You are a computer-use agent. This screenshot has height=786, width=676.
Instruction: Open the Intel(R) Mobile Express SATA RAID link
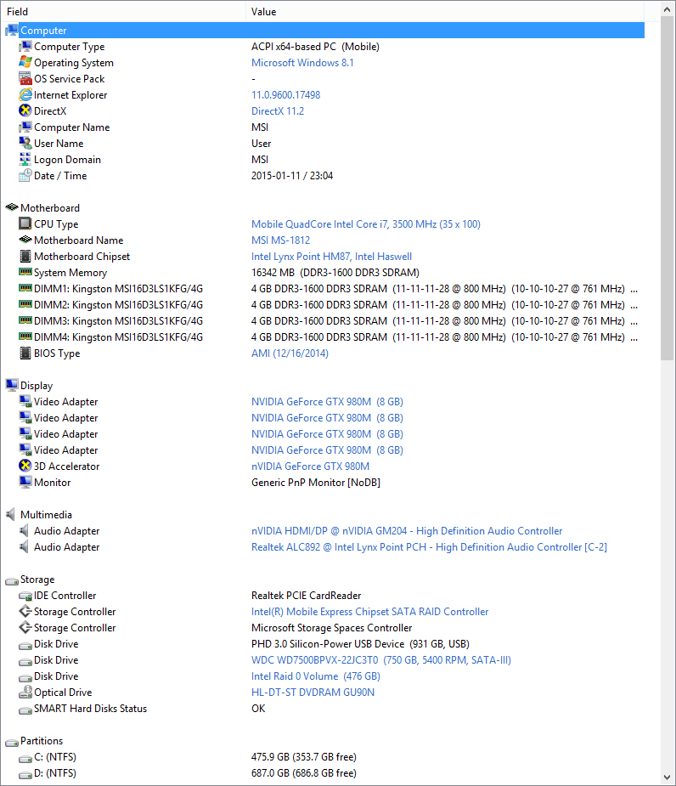click(369, 612)
